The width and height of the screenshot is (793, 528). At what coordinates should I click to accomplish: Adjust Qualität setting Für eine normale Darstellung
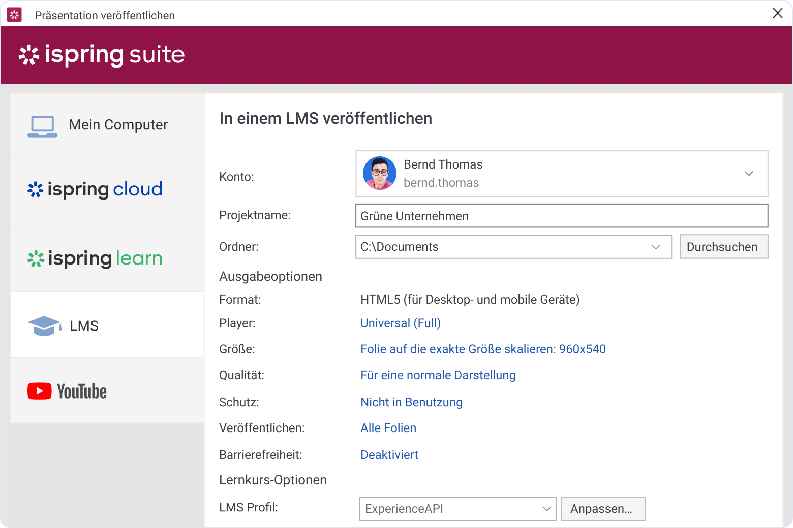438,375
